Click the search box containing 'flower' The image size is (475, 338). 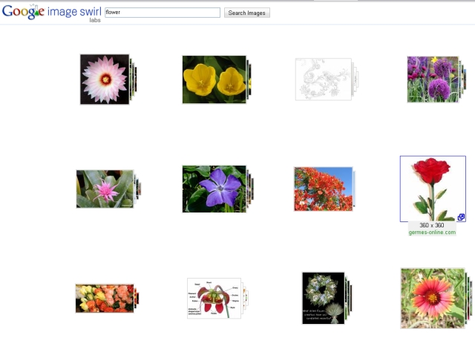pos(162,13)
